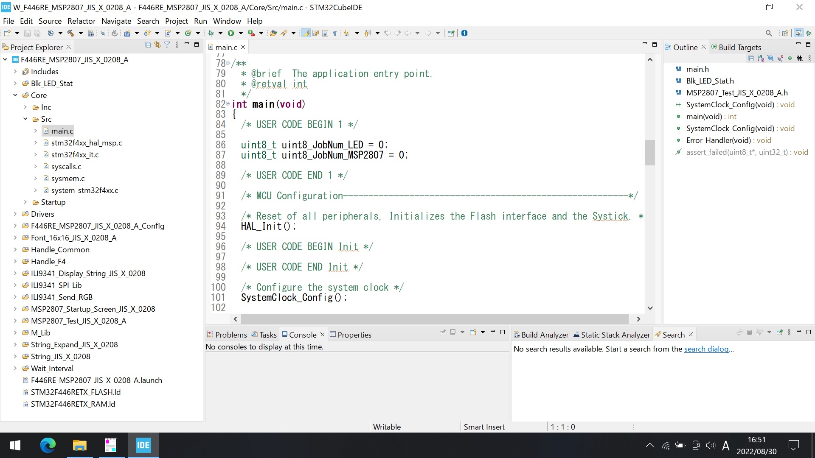
Task: Open the Windows Start menu
Action: (x=15, y=445)
